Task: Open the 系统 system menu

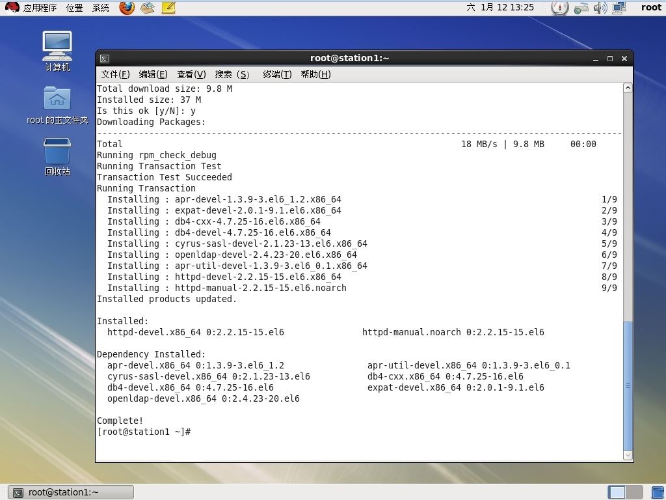Action: pos(101,8)
